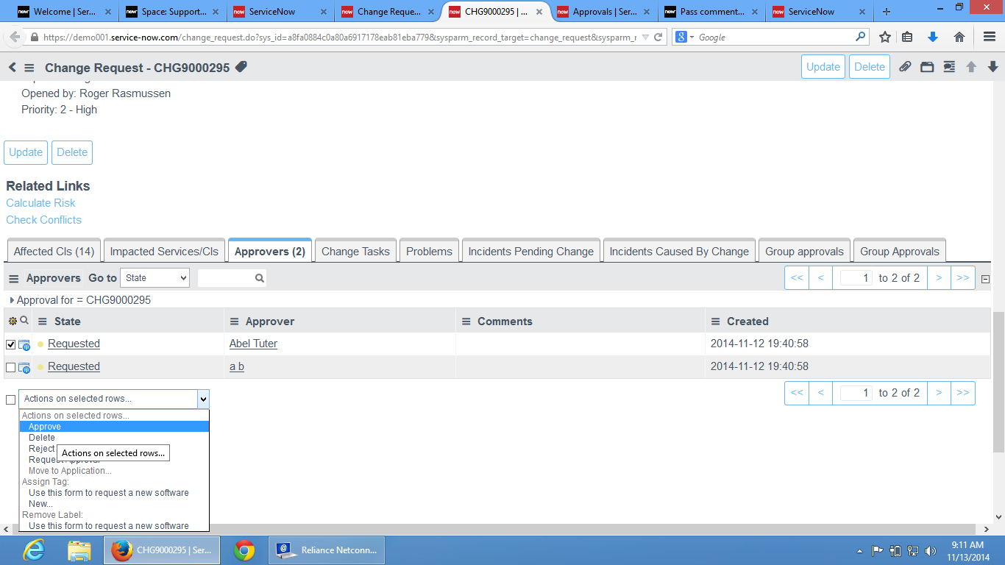Open the Comments column menu icon
The height and width of the screenshot is (565, 1005).
click(466, 321)
